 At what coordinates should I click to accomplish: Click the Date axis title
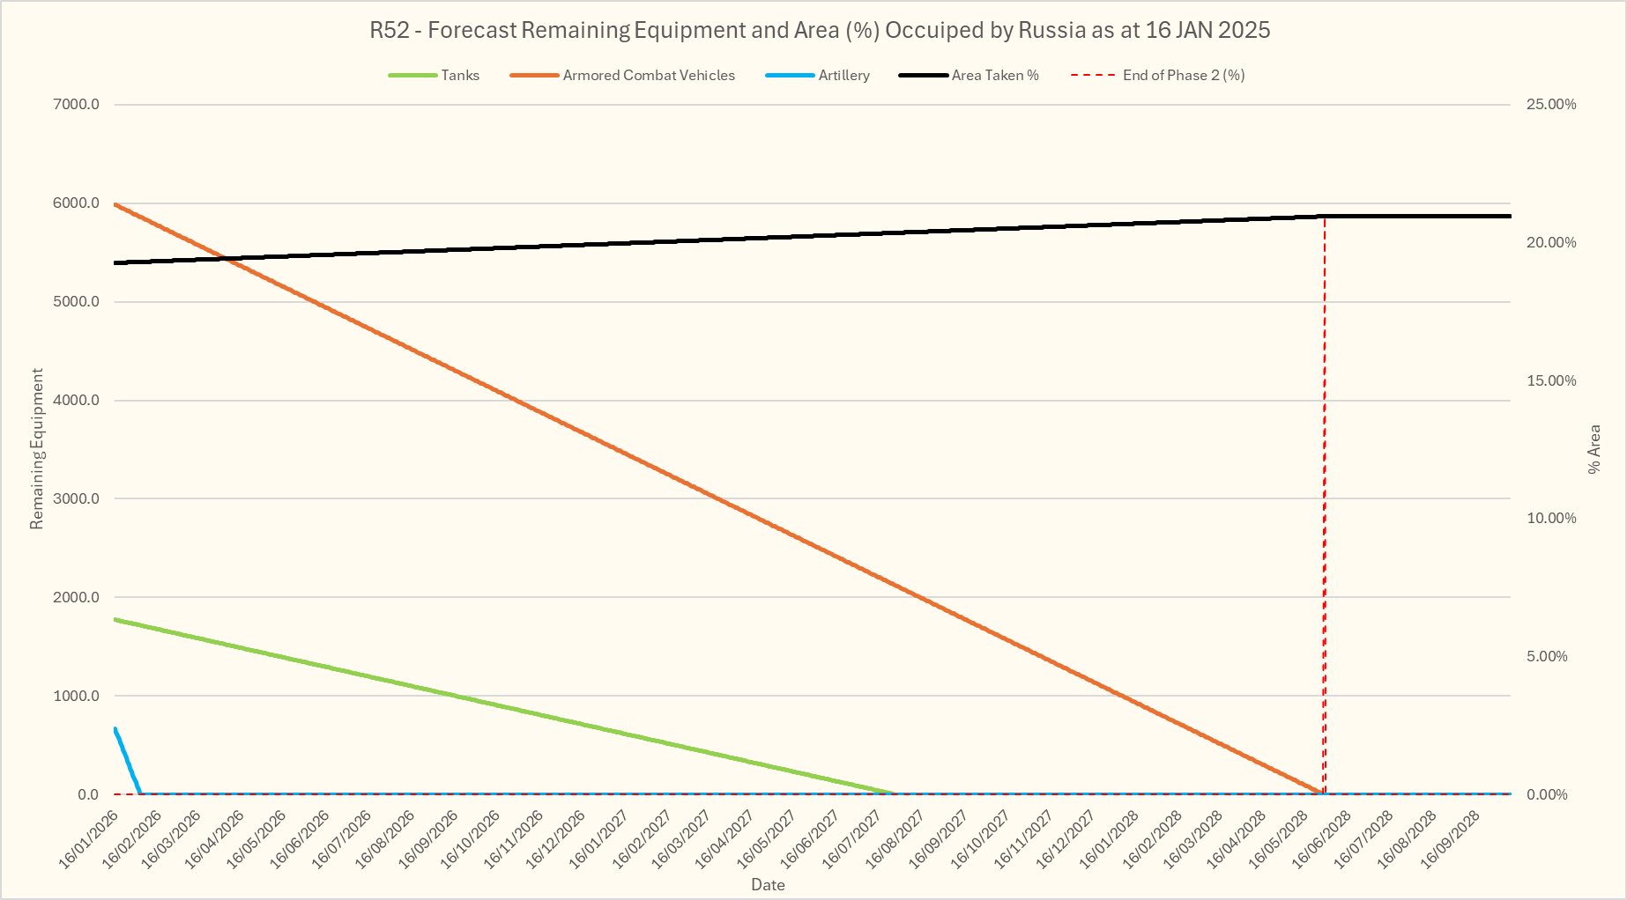pos(768,885)
